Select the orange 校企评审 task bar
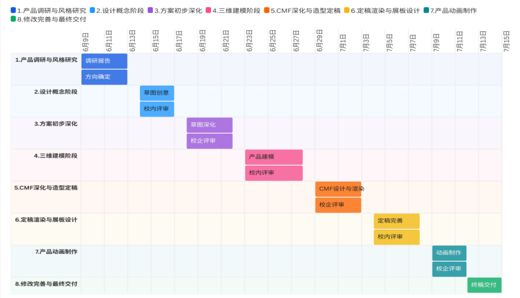This screenshot has width=520, height=298. [x=338, y=205]
